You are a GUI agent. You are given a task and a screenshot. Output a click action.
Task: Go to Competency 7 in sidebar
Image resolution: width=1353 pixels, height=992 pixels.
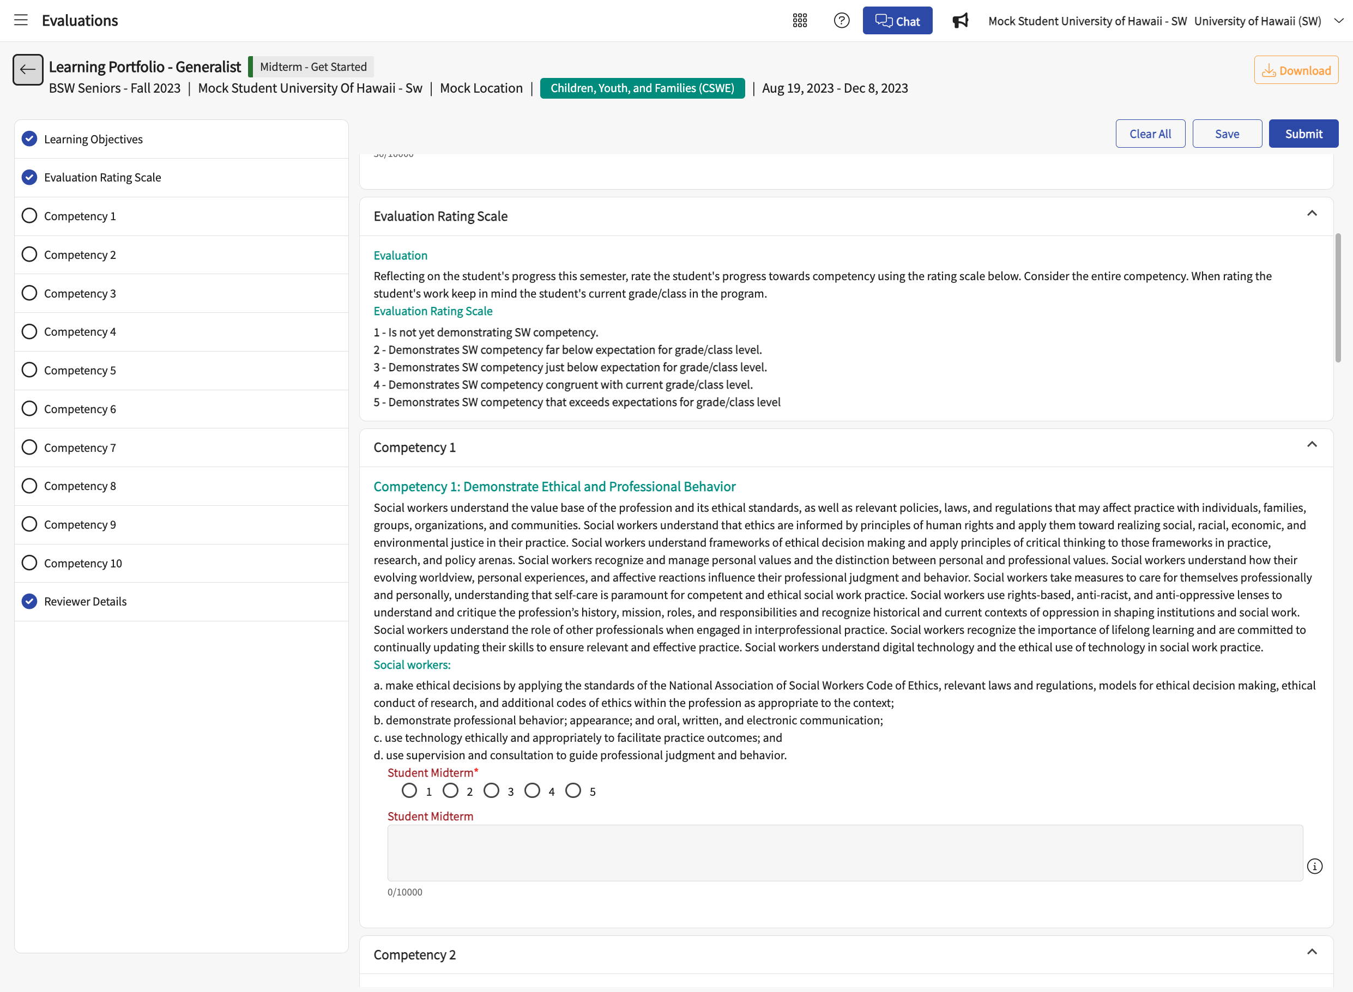coord(182,447)
